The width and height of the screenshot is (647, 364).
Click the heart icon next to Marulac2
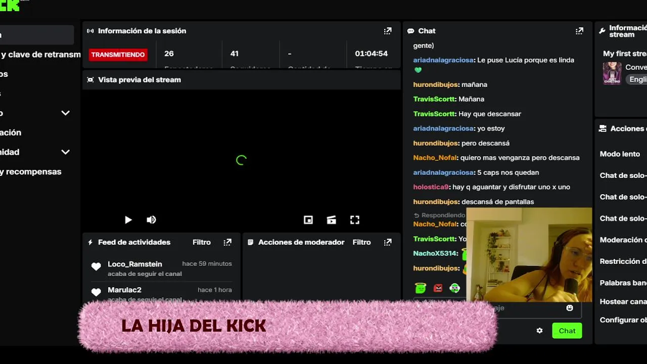96,292
